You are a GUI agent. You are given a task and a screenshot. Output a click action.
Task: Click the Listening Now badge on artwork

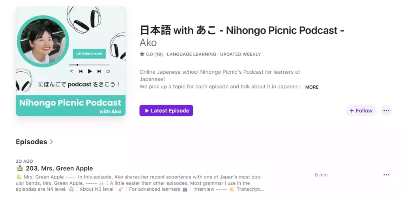(89, 54)
